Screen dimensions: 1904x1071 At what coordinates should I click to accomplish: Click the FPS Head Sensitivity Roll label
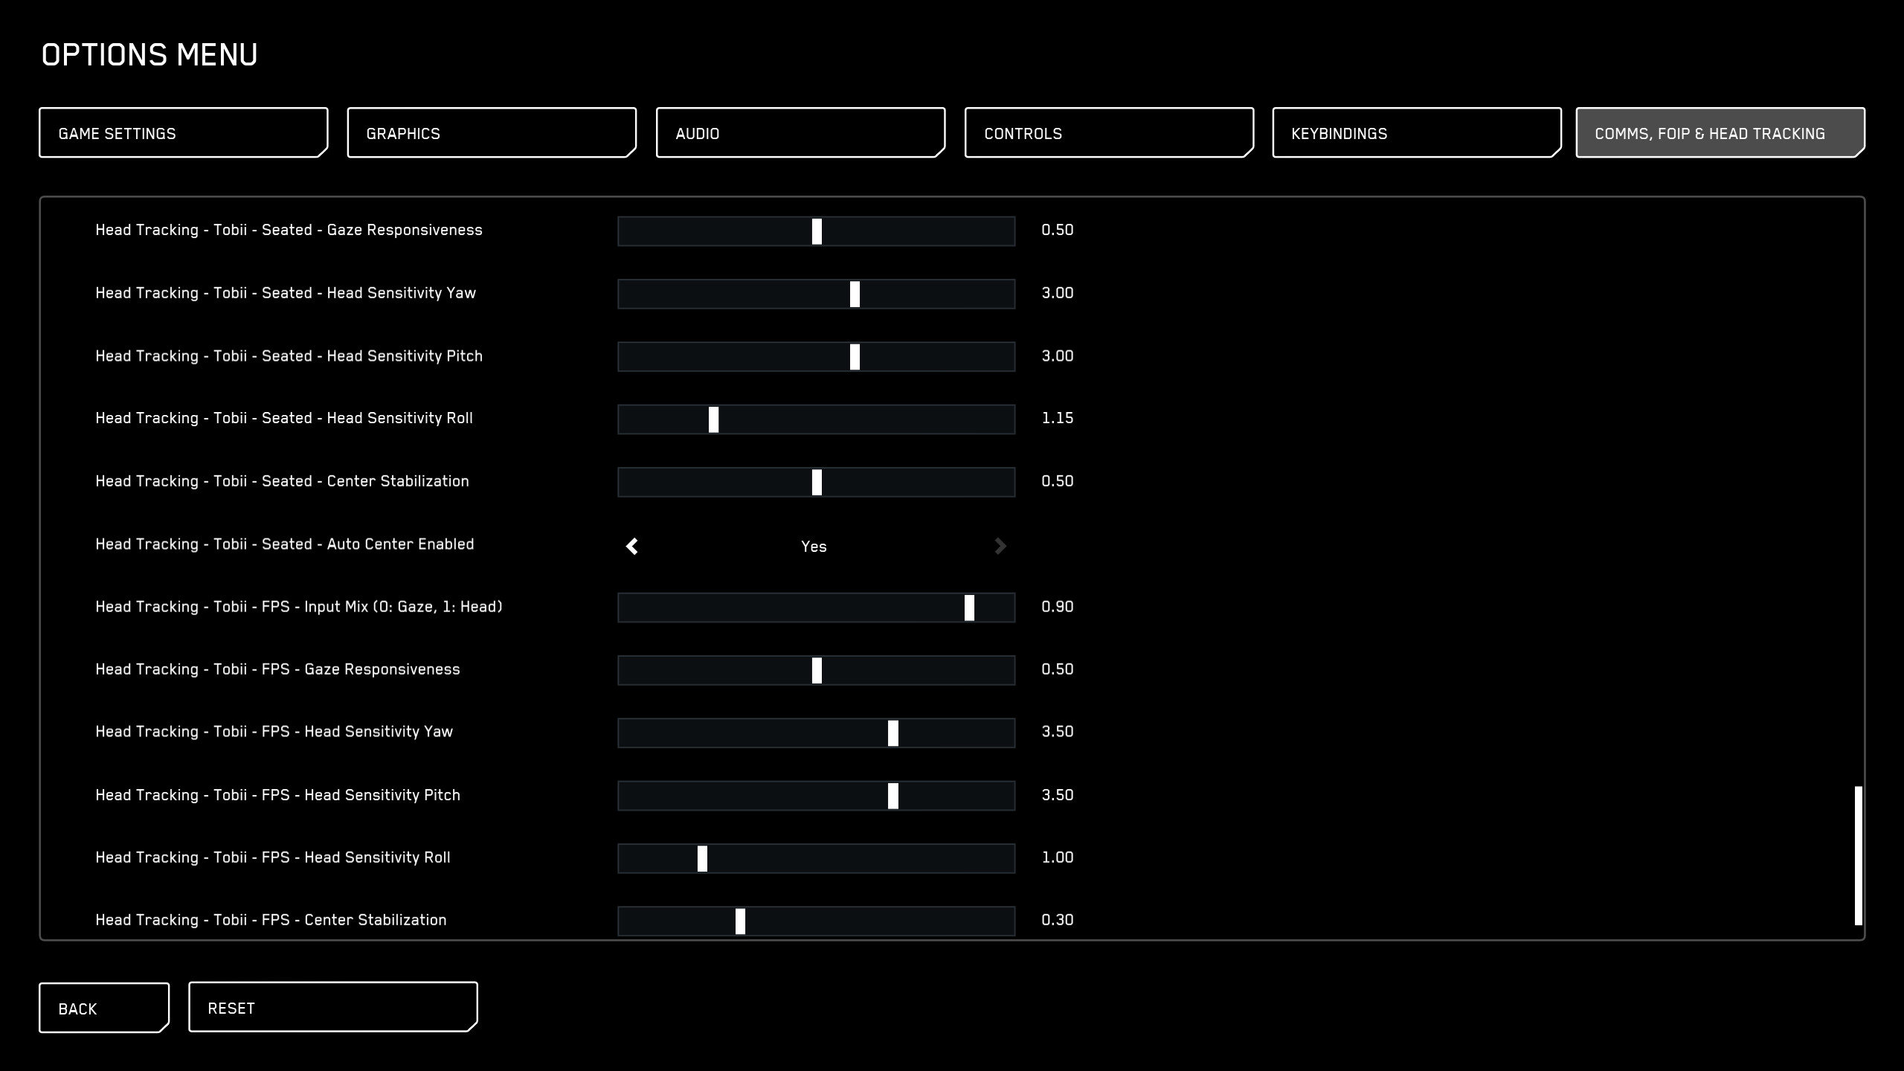pos(273,858)
